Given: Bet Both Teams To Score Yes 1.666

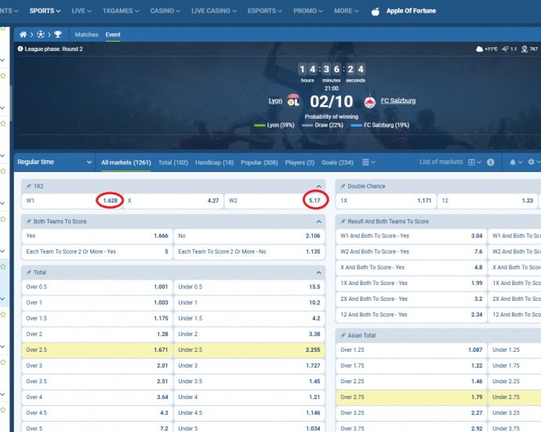Looking at the screenshot, I should coord(97,236).
